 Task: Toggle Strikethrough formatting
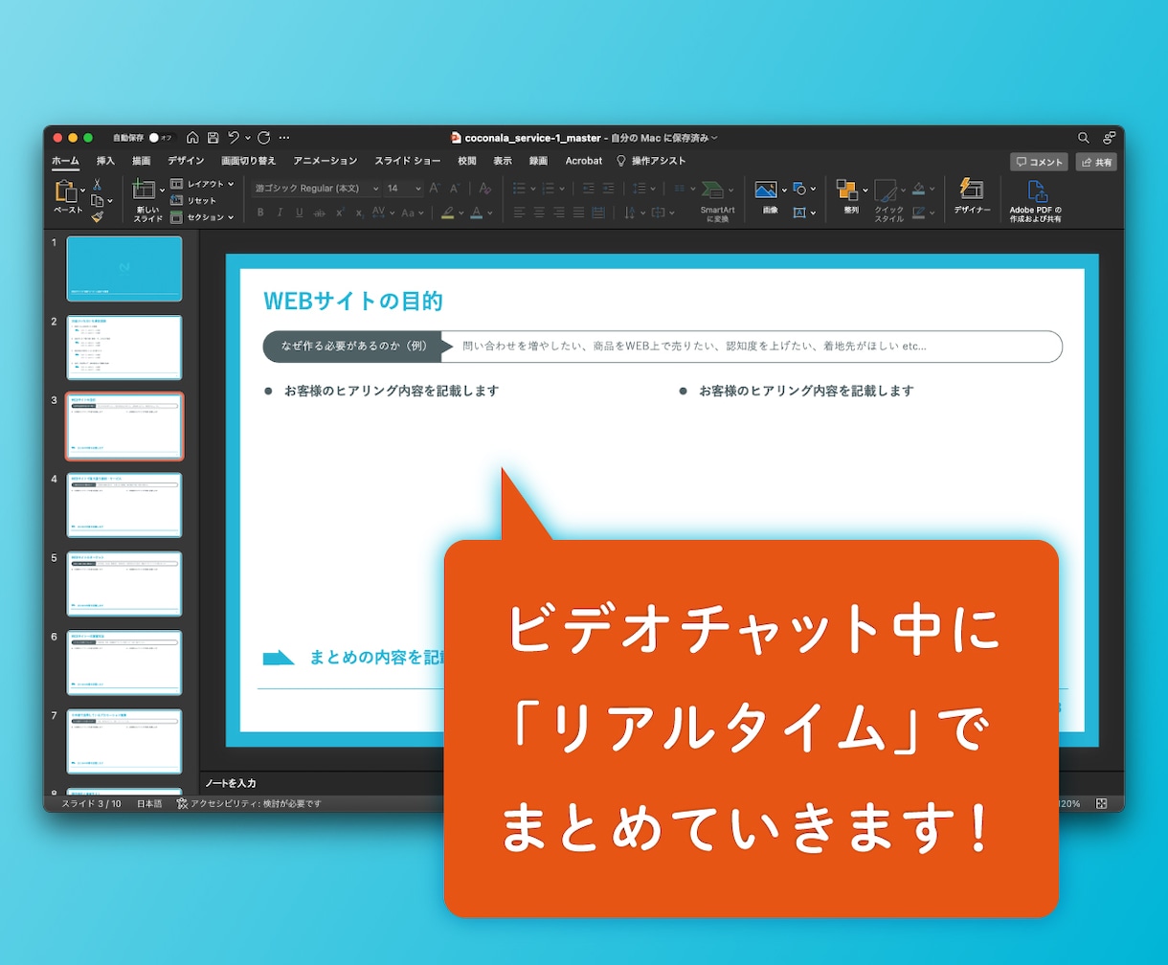(x=320, y=213)
